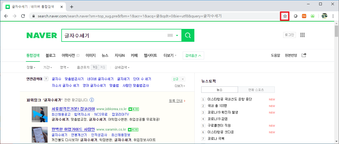Switch to the 웹사이트 tab
The height and width of the screenshot is (144, 339).
point(150,55)
